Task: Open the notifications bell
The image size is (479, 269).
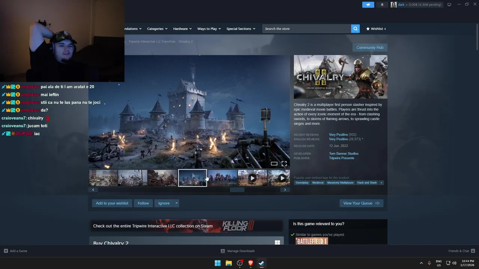Action: pyautogui.click(x=382, y=4)
